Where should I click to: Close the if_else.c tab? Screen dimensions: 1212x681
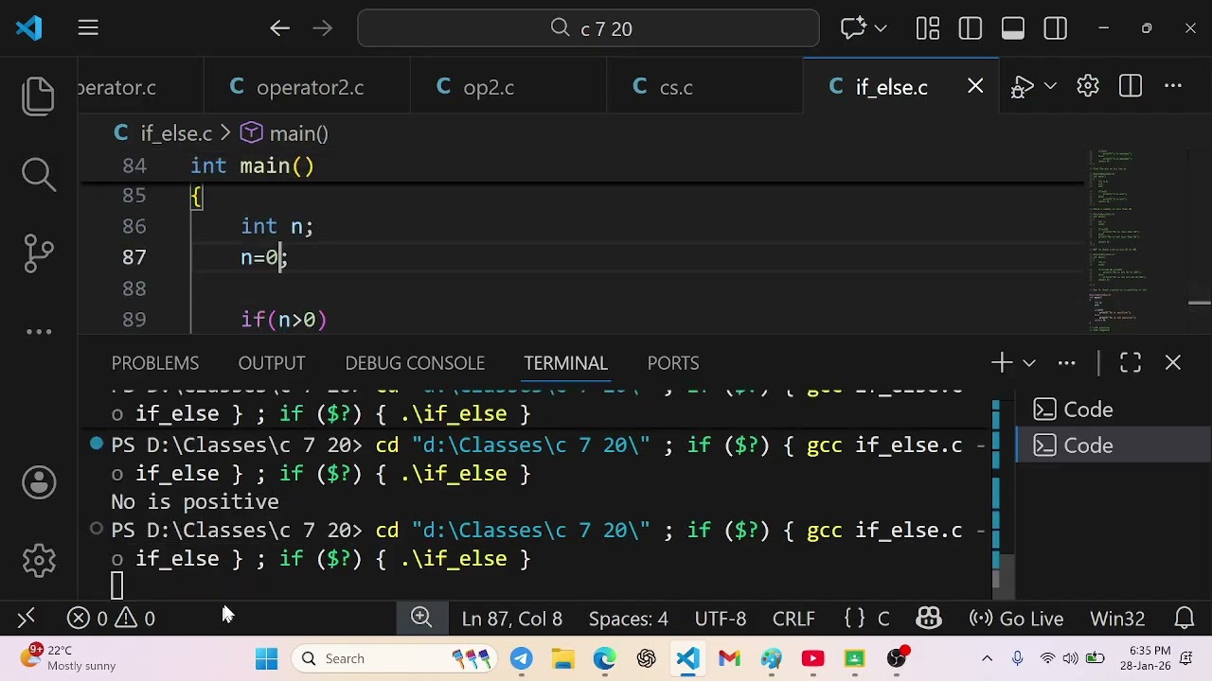click(975, 87)
